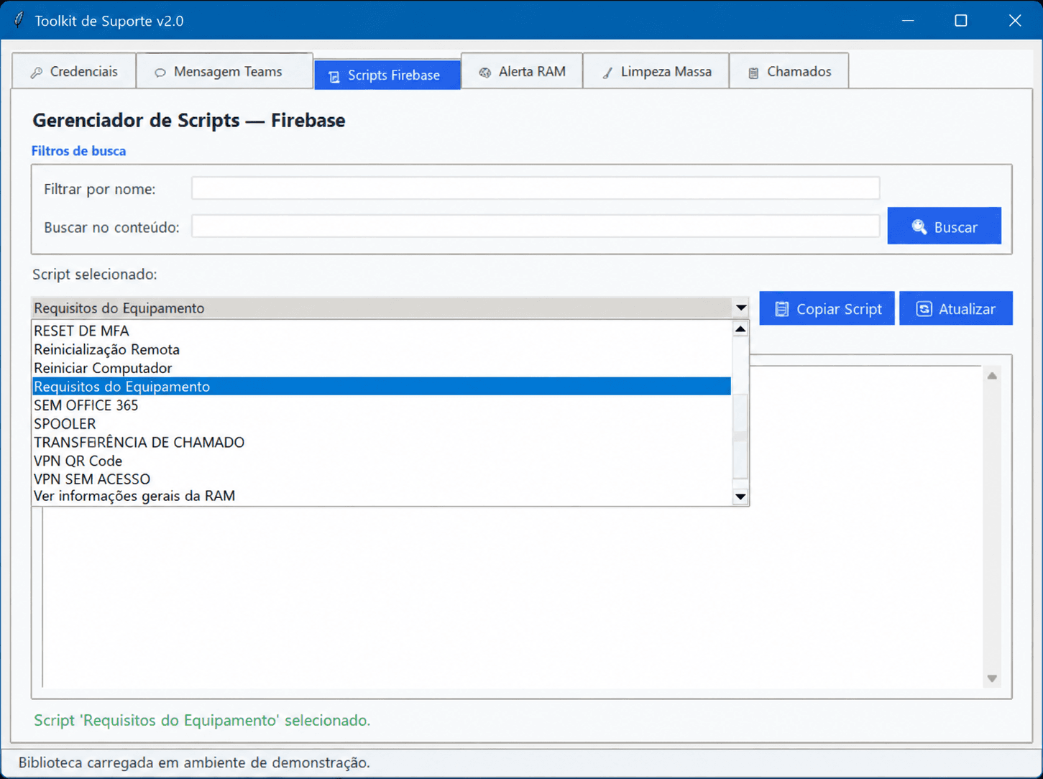Click the dropdown list scrollbar thumb

tap(740, 436)
